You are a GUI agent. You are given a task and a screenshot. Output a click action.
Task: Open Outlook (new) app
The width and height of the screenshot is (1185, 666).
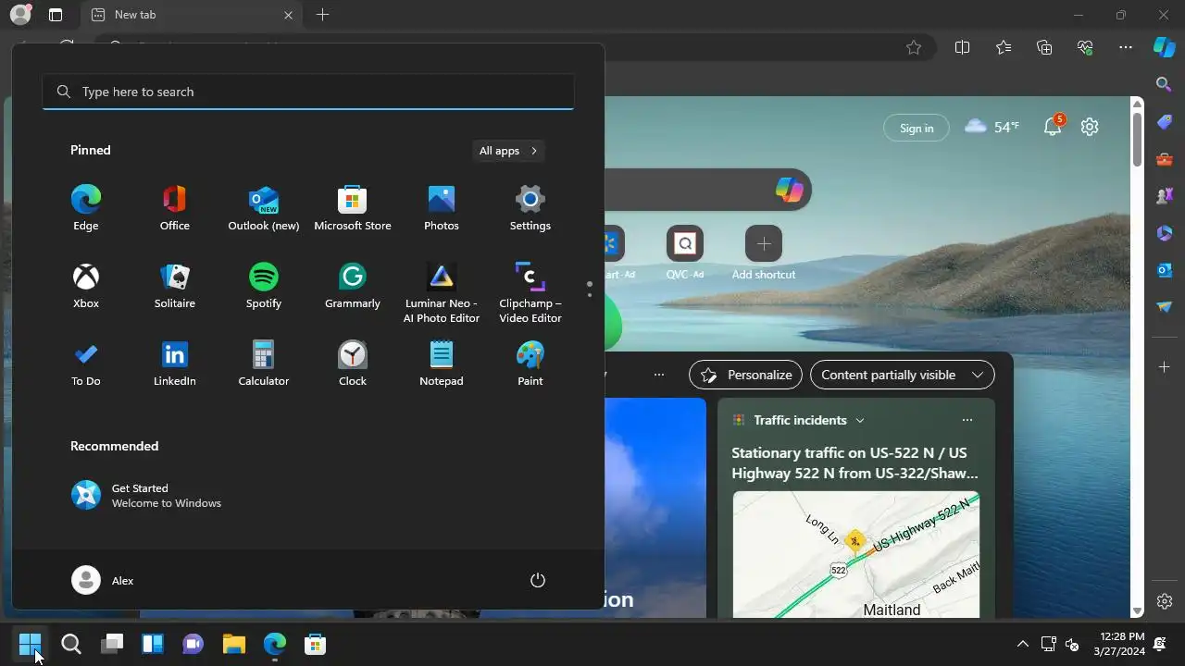click(264, 208)
